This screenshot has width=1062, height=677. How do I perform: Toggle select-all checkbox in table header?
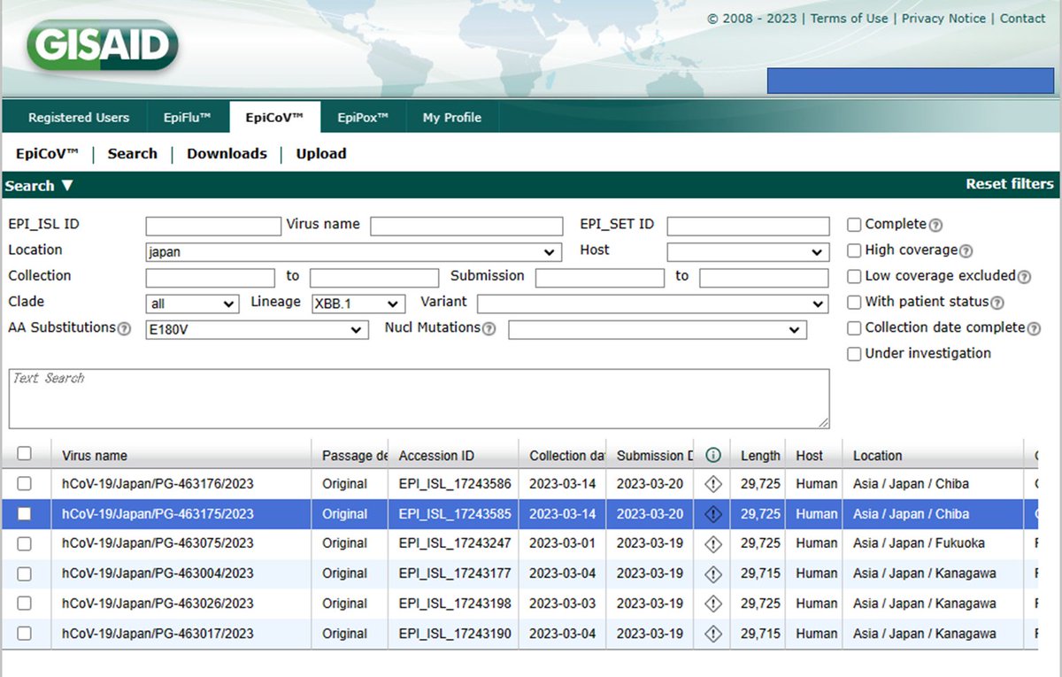(x=25, y=453)
